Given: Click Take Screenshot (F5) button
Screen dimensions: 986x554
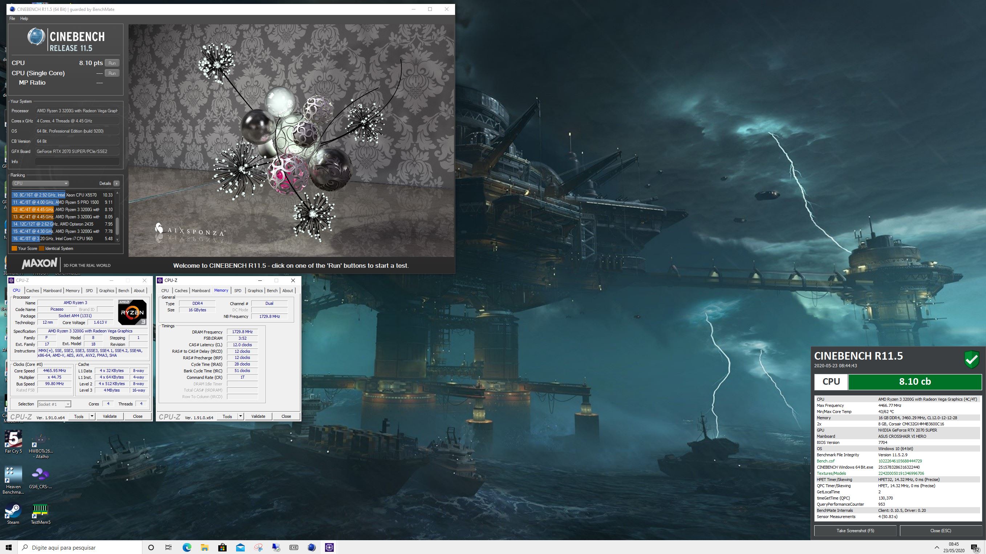Looking at the screenshot, I should tap(856, 531).
